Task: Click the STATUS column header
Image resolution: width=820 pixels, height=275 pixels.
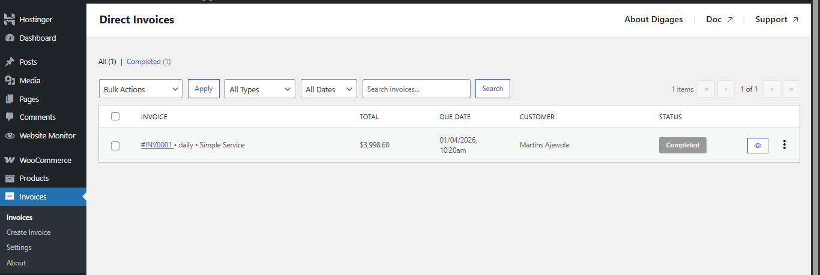Action: (x=671, y=117)
